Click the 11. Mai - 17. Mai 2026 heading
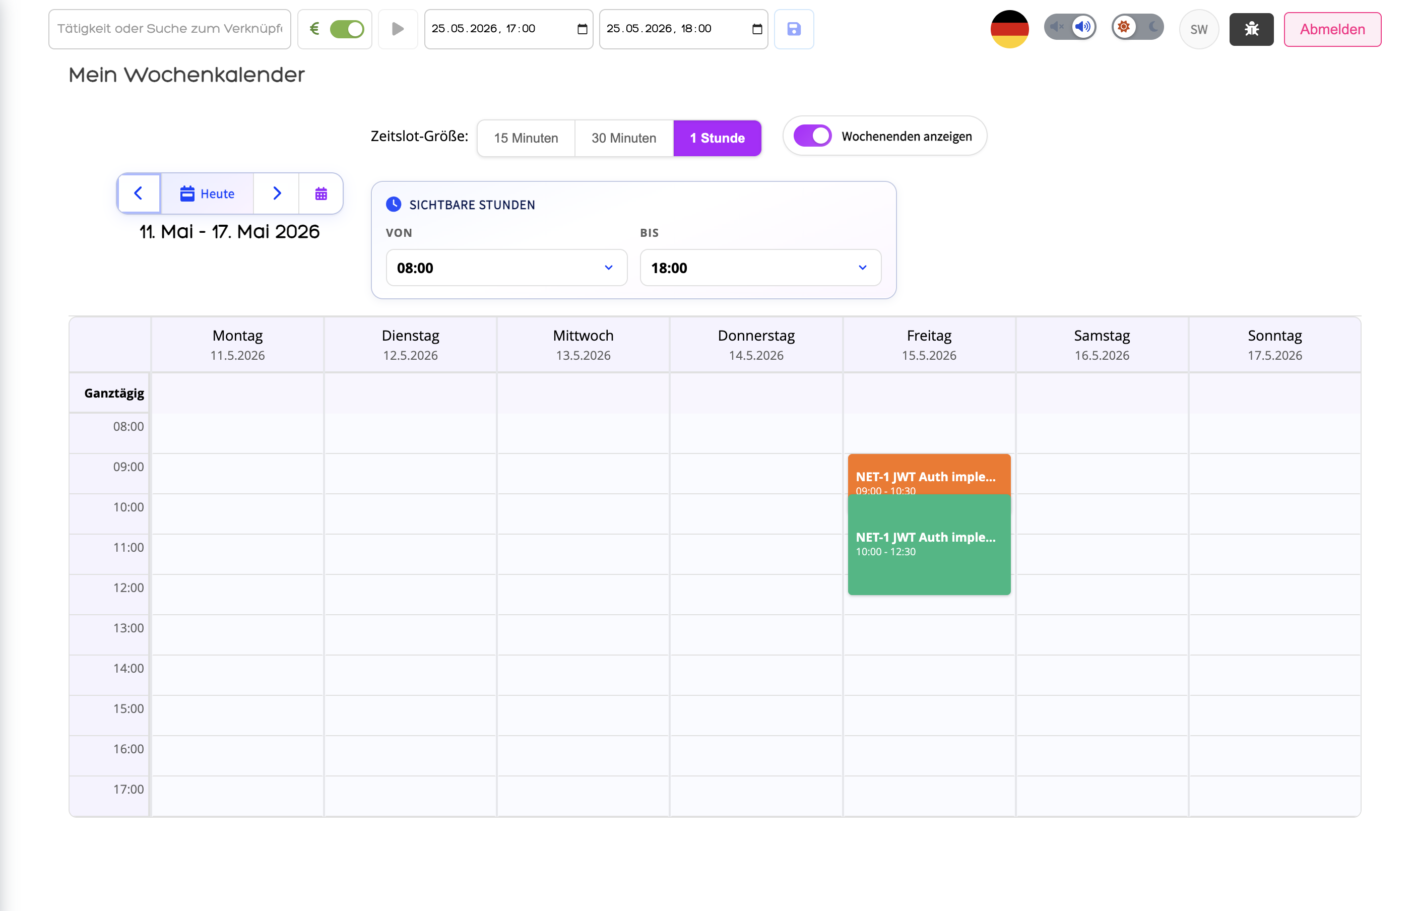This screenshot has height=911, width=1414. pos(230,231)
